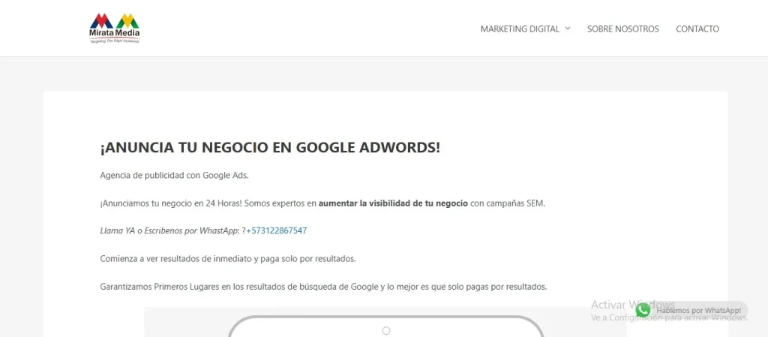
Task: Click the green WhatsApp icon
Action: tap(643, 310)
